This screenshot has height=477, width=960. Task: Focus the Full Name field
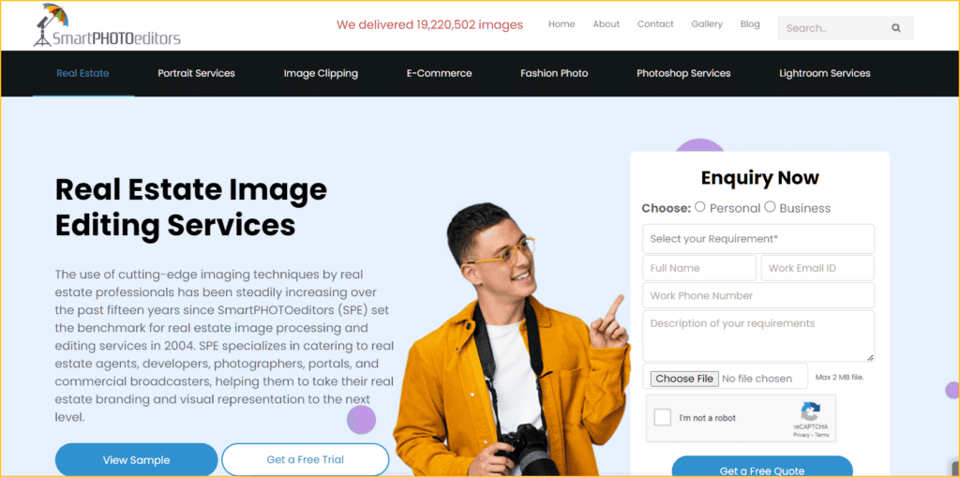coord(699,268)
